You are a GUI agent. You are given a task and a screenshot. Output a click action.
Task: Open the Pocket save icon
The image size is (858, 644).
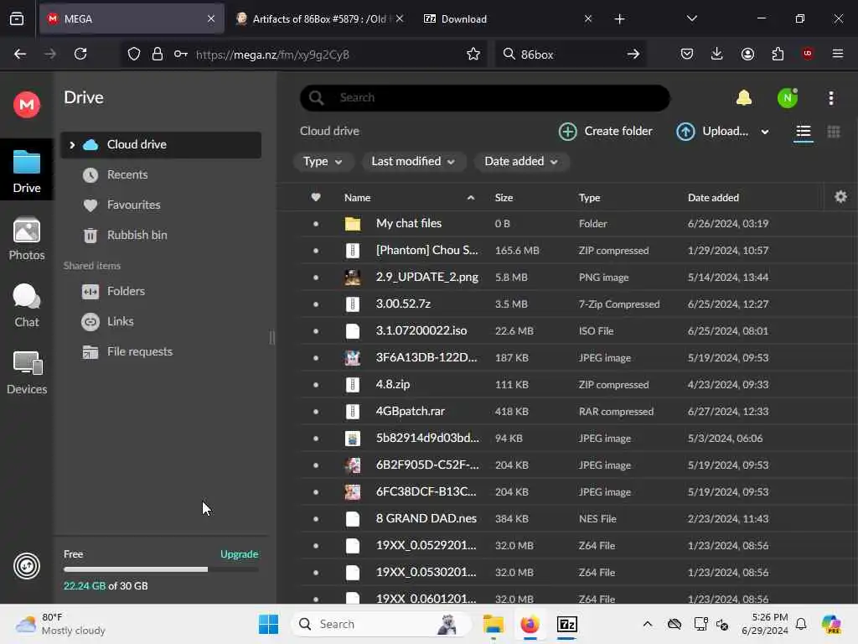point(687,54)
